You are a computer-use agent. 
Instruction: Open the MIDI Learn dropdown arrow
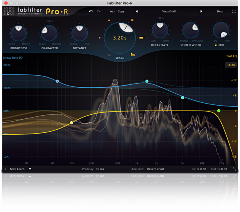(x=30, y=169)
